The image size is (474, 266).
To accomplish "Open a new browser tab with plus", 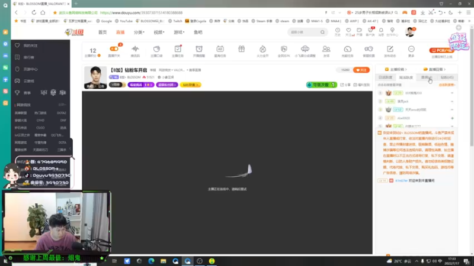I will (76, 4).
